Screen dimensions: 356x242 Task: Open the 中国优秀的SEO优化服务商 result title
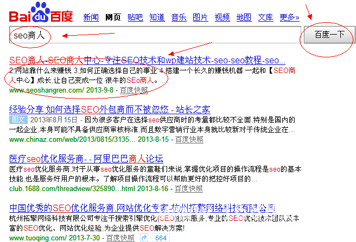tap(142, 208)
